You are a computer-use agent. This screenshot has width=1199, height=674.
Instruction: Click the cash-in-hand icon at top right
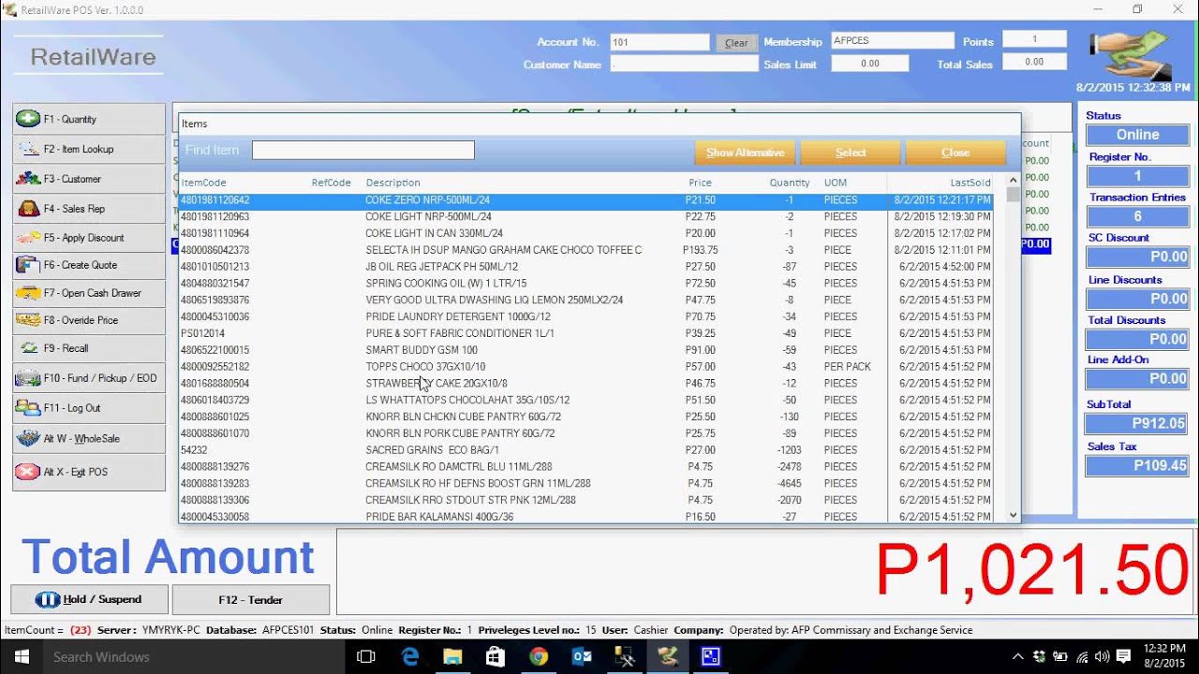click(1131, 55)
